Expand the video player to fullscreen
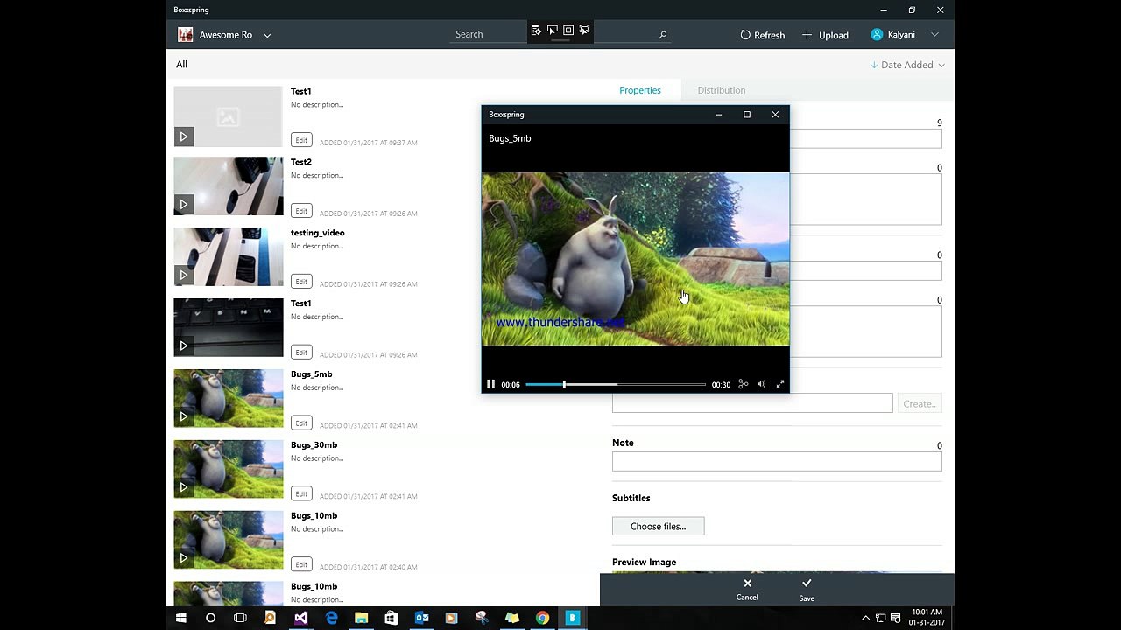The height and width of the screenshot is (630, 1121). pyautogui.click(x=780, y=384)
